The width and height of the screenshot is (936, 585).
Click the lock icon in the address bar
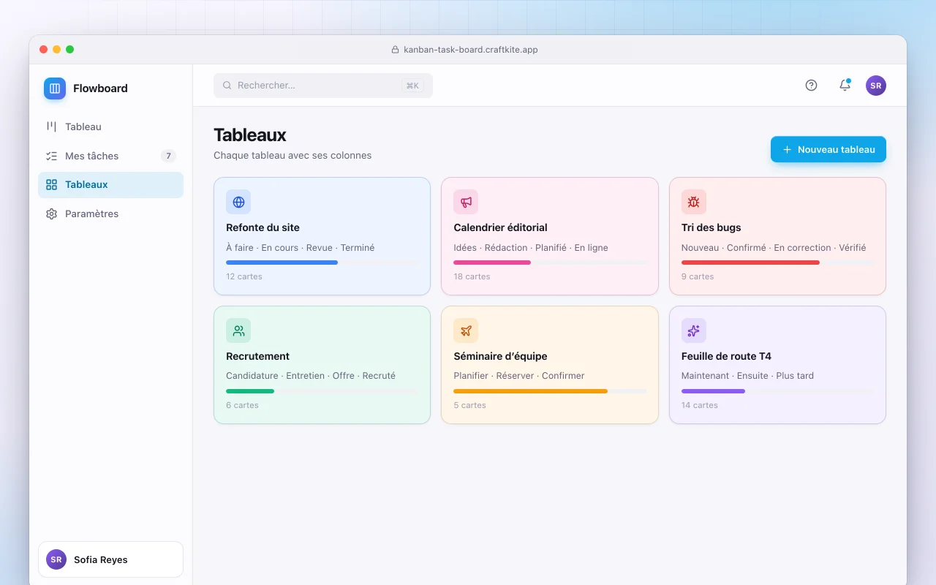[396, 50]
